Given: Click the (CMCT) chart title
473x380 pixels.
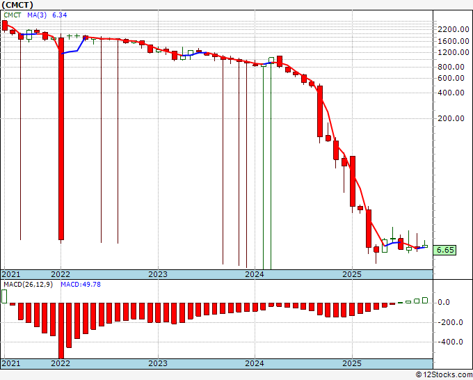Looking at the screenshot, I should pyautogui.click(x=17, y=5).
